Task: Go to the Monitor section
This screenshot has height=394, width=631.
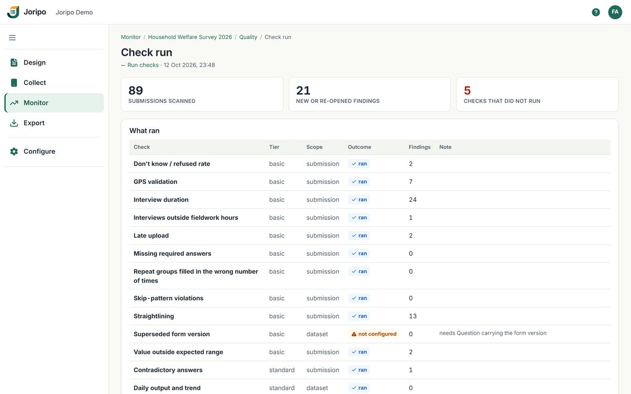Action: click(54, 103)
